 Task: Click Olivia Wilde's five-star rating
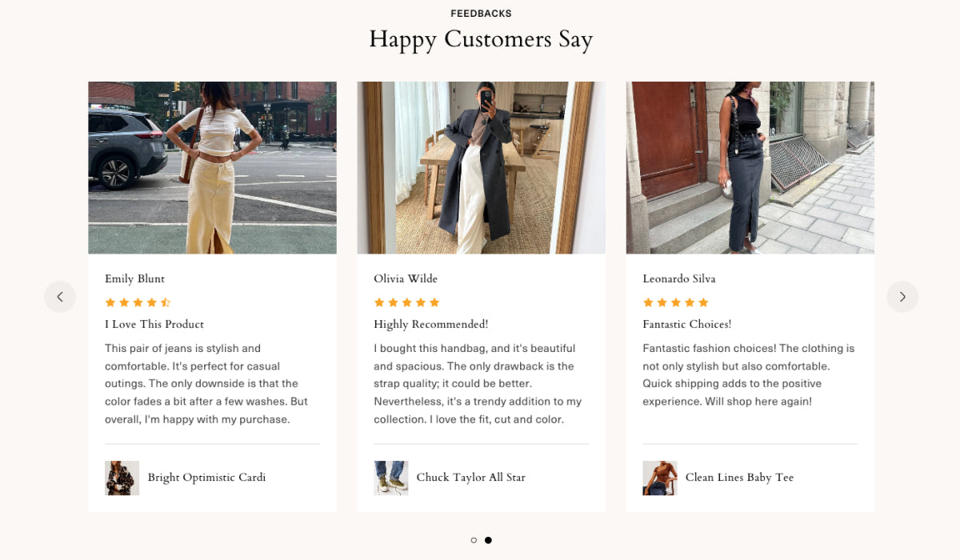point(406,302)
